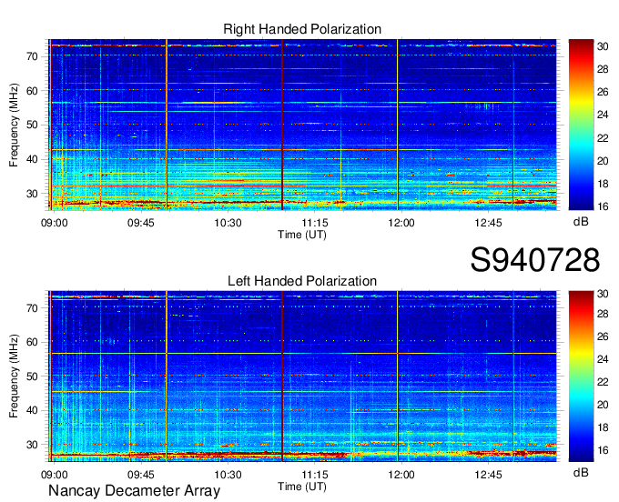The image size is (619, 502).
Task: Click the 28 dB tick on the Right Handed colorbar
Action: [x=603, y=69]
